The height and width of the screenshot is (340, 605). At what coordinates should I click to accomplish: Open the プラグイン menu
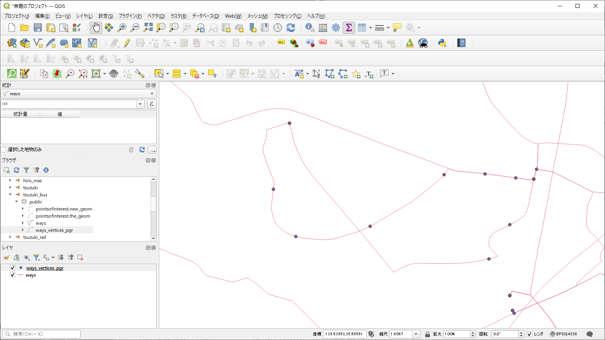130,16
